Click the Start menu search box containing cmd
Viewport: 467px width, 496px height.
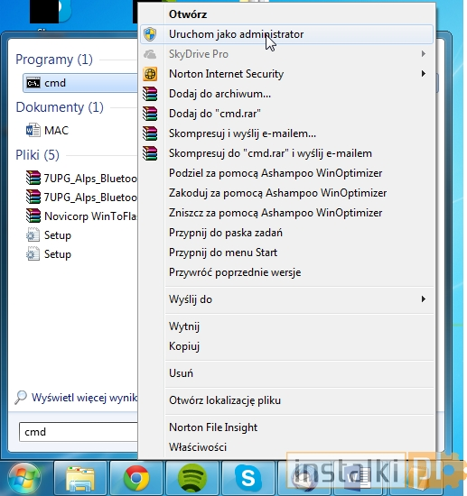(x=79, y=432)
